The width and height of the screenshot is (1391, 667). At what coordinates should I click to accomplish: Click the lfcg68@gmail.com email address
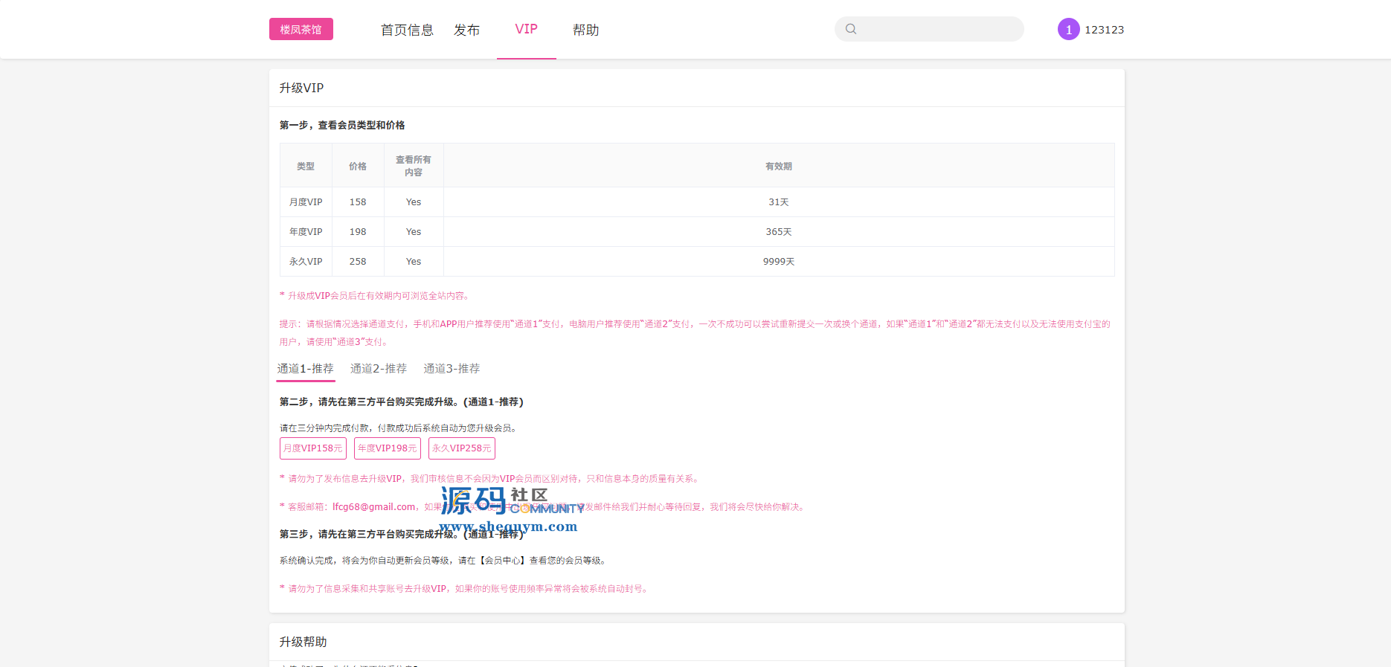click(373, 507)
